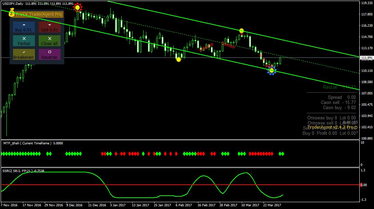374x209 pixels.
Task: Select the 111.891 current price label
Action: click(366, 58)
